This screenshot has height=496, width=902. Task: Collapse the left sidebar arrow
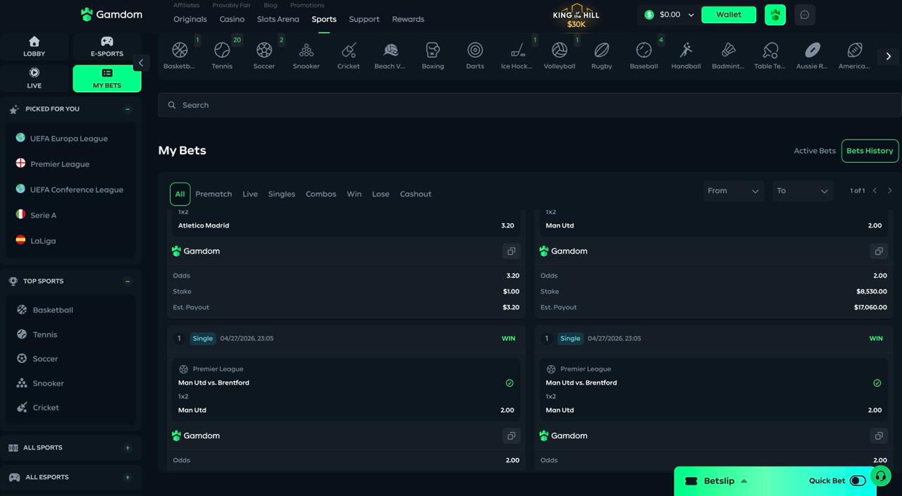click(141, 63)
